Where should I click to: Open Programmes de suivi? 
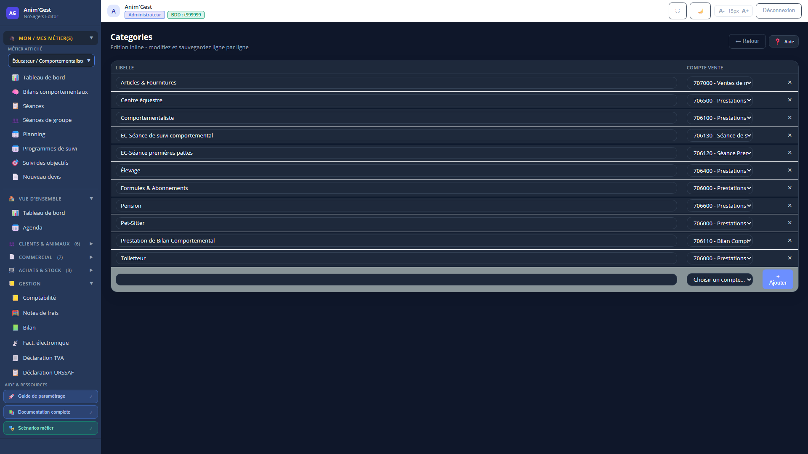click(50, 148)
